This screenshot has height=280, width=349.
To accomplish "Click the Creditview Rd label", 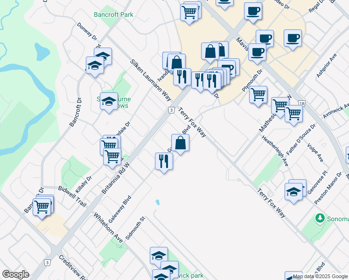I will point(72,267).
